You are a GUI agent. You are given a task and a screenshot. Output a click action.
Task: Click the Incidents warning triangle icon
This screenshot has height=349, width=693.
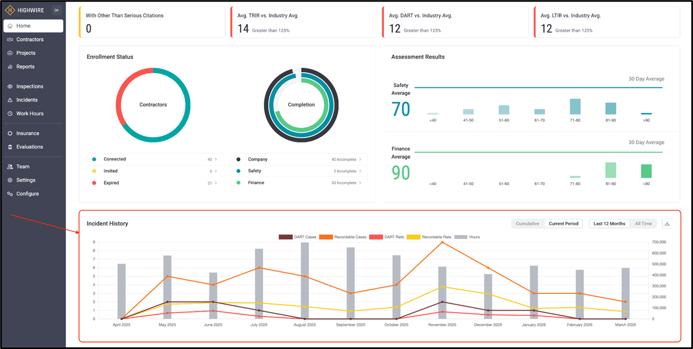click(x=11, y=100)
